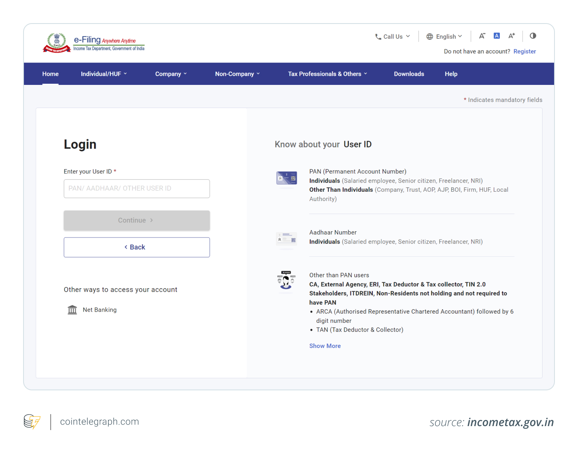Screen dimensions: 578x454
Task: Click the User ID input field
Action: (x=137, y=189)
